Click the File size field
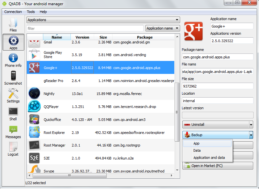This screenshot has height=189, width=259. (x=218, y=86)
